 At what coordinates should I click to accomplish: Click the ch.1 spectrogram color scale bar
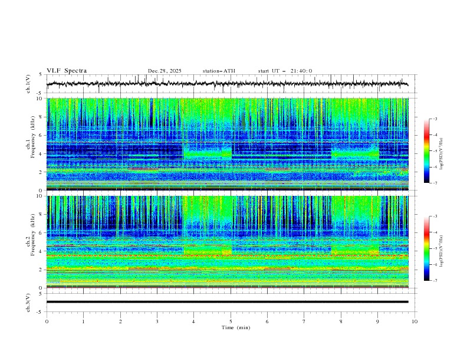[426, 151]
